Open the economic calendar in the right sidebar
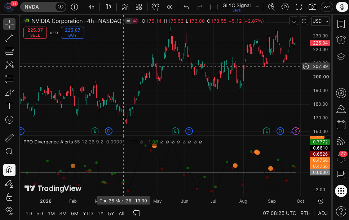Image resolution: width=349 pixels, height=220 pixels. coord(341,125)
